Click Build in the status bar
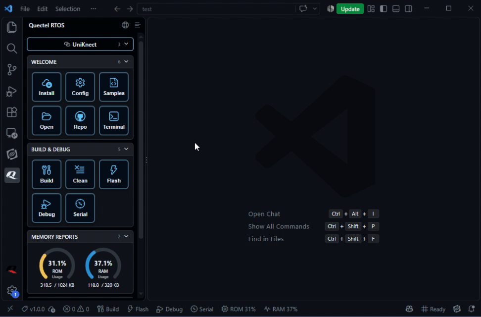 (108, 309)
